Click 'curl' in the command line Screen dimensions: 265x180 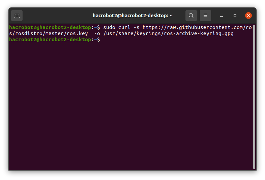[x=124, y=27]
